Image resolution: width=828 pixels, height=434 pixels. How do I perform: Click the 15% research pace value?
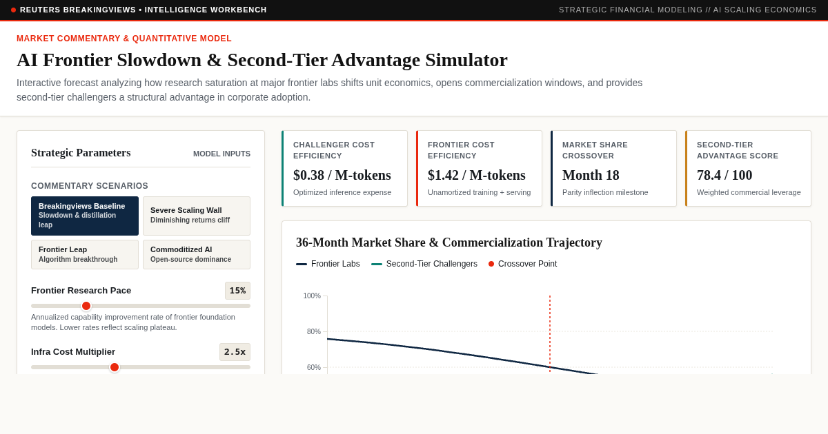click(237, 291)
